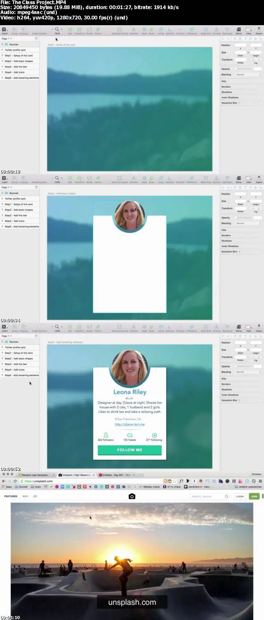Click Flatten tool in the 00:00:34 Sketch frame
Screen dimensions: 264x620
click(x=98, y=178)
